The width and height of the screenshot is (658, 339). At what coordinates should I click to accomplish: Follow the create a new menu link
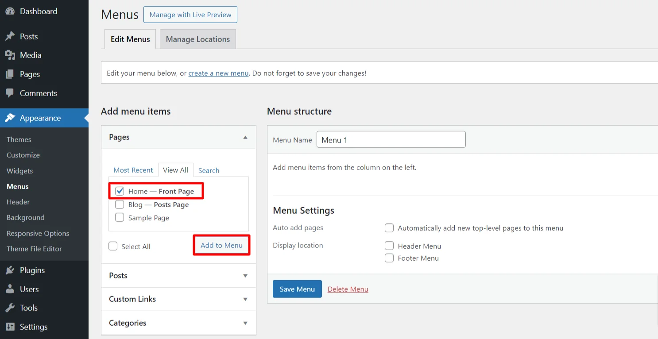218,73
